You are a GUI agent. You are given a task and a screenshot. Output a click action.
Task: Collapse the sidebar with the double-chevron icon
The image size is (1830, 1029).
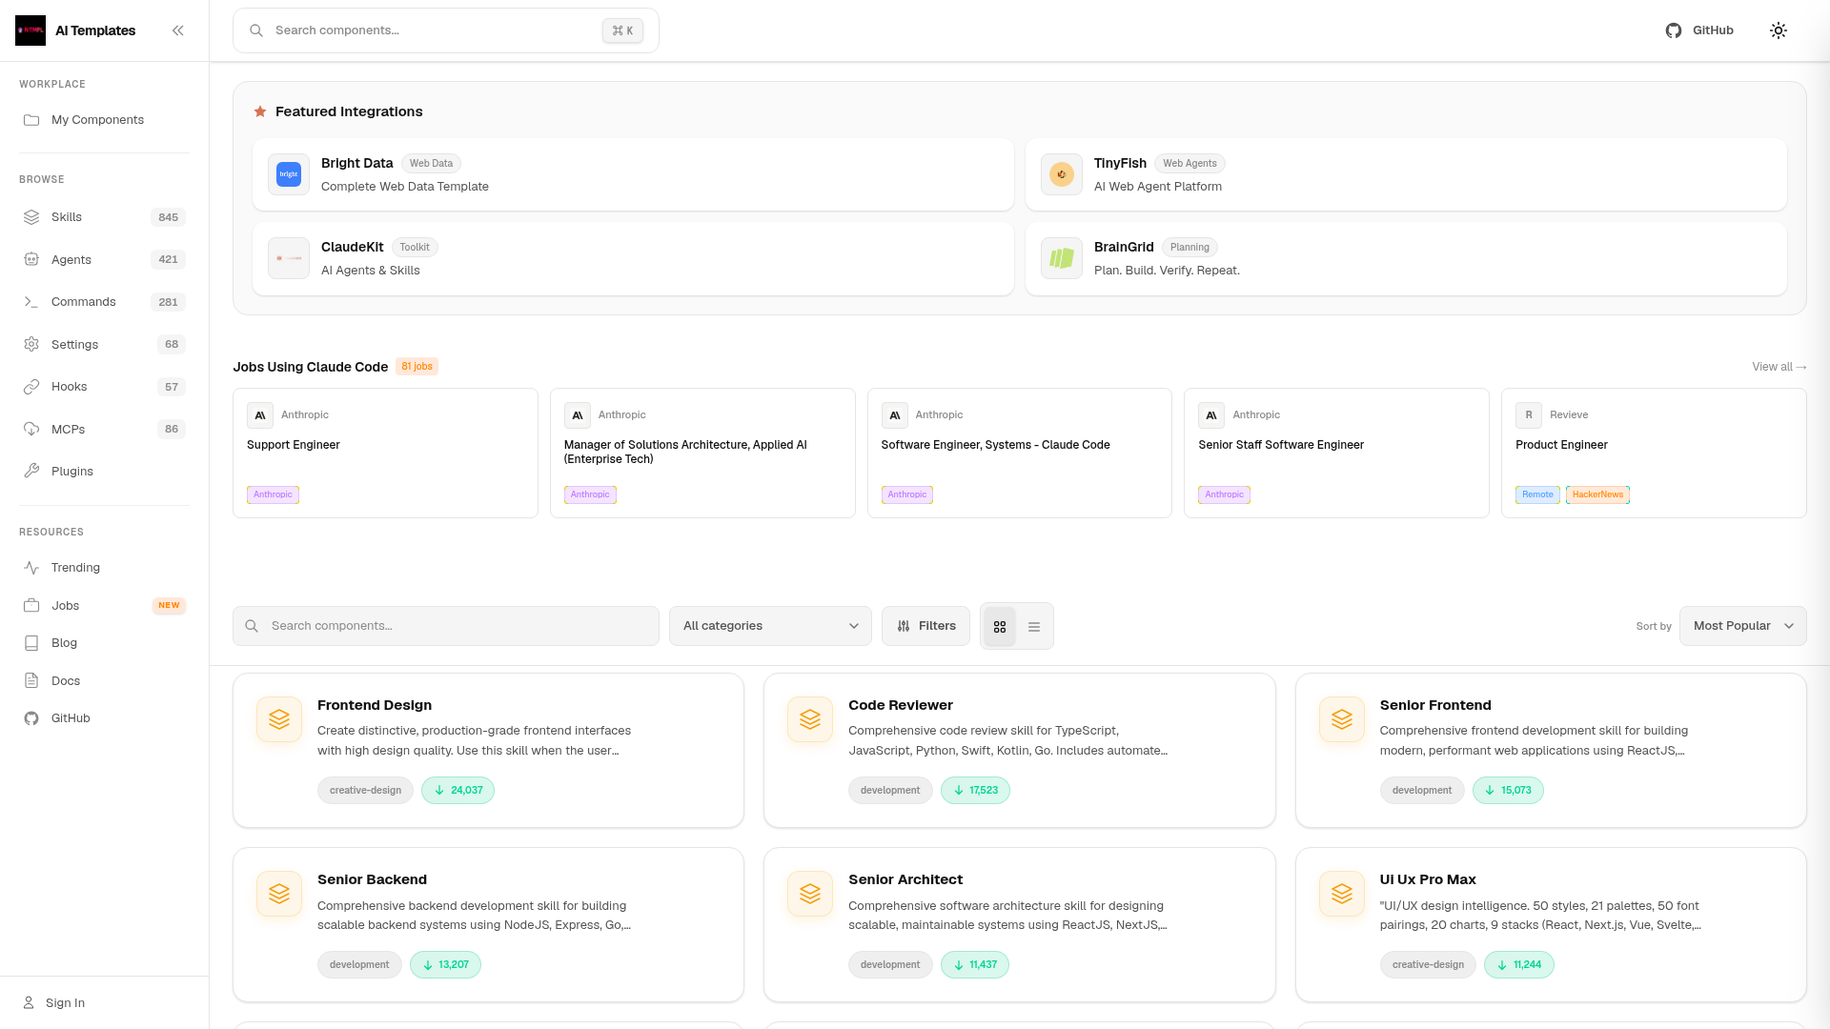click(178, 30)
